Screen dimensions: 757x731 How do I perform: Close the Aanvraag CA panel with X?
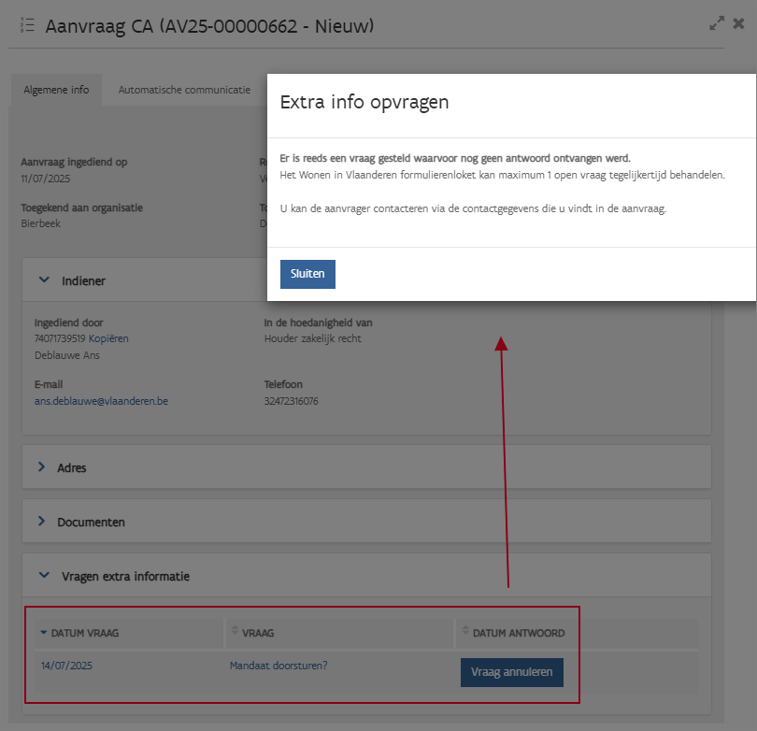tap(738, 24)
